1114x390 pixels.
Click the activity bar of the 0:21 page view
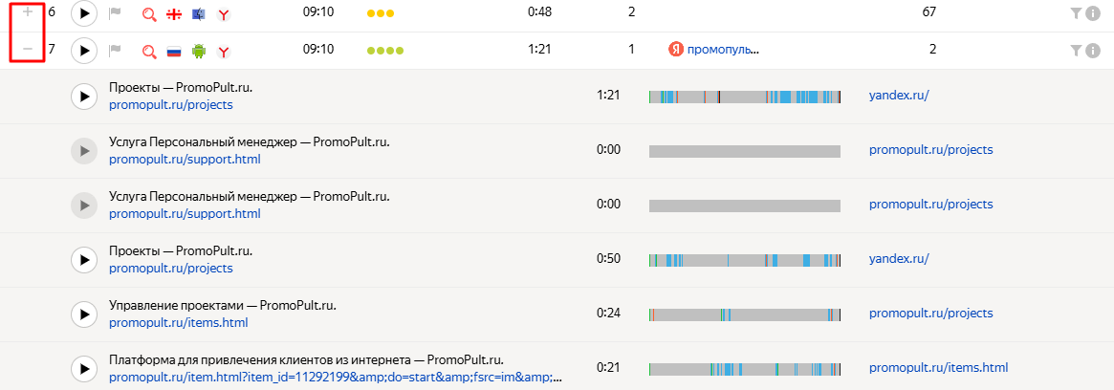[745, 369]
